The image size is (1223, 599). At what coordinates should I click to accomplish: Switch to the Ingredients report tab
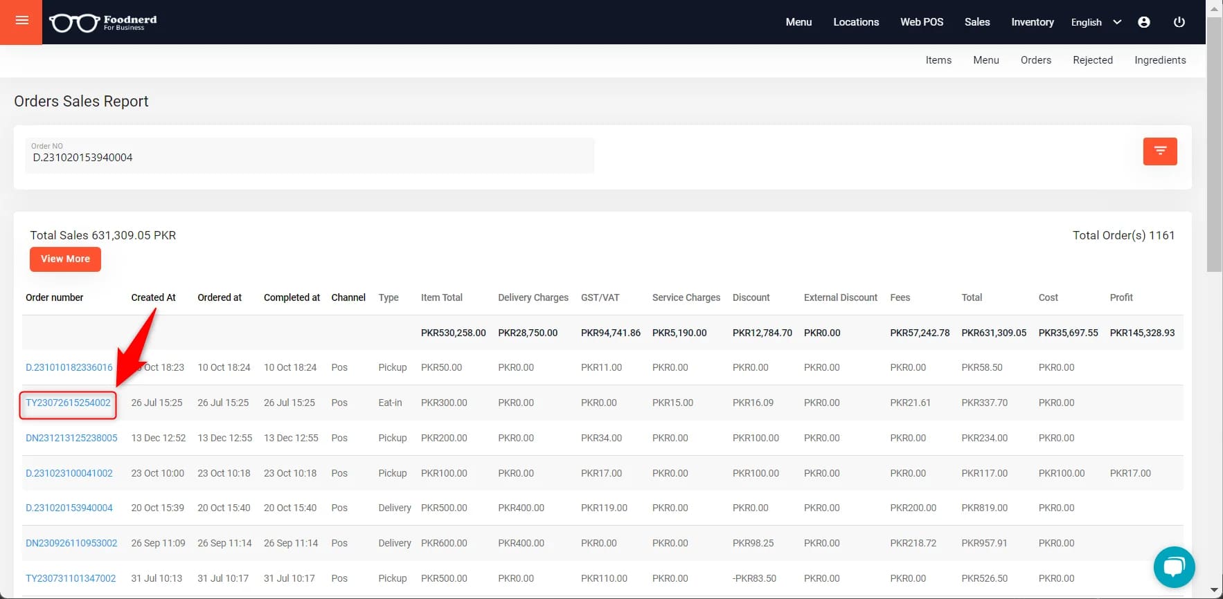[x=1160, y=60]
